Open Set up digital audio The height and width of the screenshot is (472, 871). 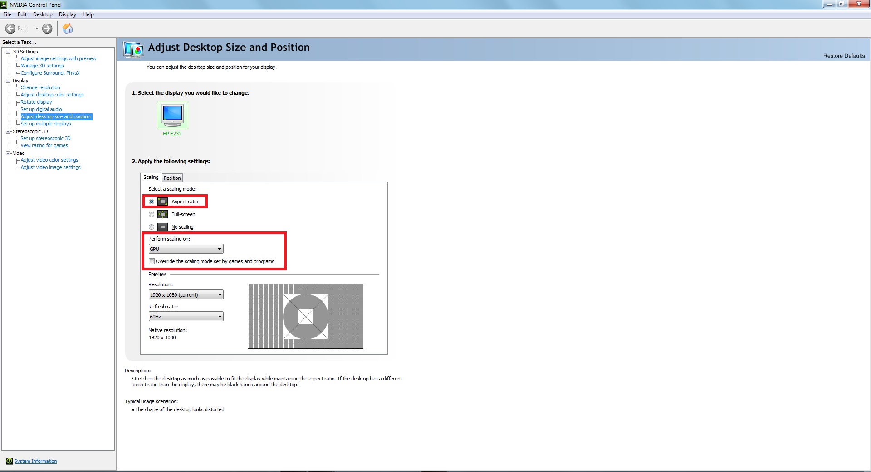(41, 109)
